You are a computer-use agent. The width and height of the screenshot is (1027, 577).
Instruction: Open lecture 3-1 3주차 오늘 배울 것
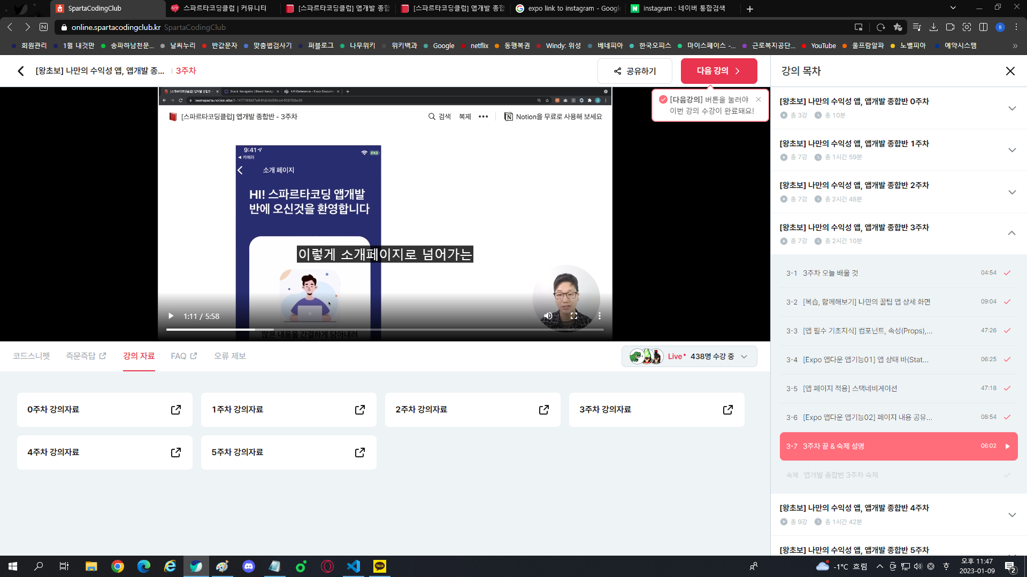click(x=899, y=273)
